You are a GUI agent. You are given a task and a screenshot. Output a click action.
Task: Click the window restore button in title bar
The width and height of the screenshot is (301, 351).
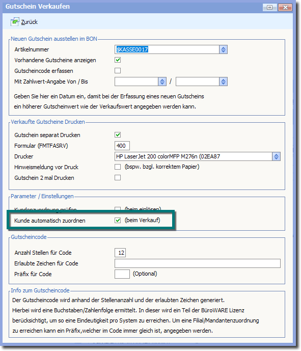tap(269, 8)
